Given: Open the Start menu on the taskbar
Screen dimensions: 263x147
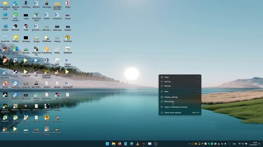Looking at the screenshot, I should coord(107,144).
